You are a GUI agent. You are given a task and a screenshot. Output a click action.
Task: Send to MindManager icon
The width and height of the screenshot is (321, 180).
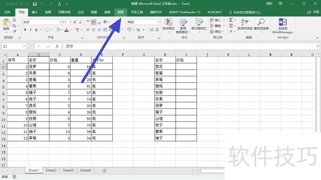pos(283,26)
